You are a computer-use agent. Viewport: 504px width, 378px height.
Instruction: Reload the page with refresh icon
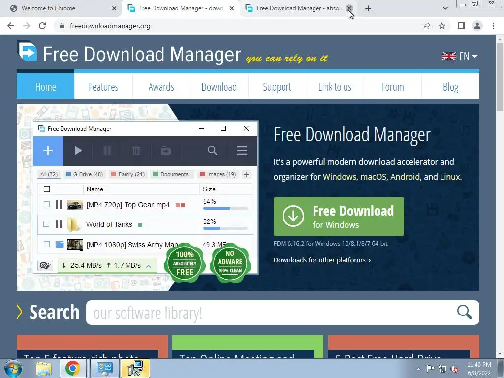coord(42,26)
